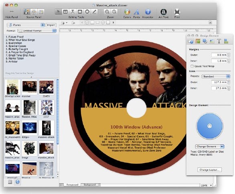Open the iTunes source dropdown

[26, 25]
